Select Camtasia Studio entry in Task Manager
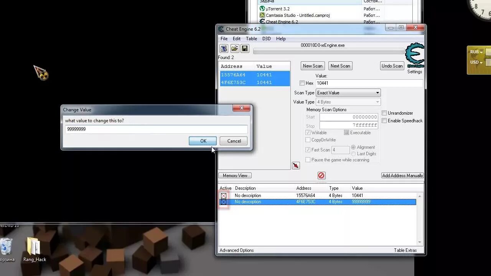491x276 pixels. (295, 15)
